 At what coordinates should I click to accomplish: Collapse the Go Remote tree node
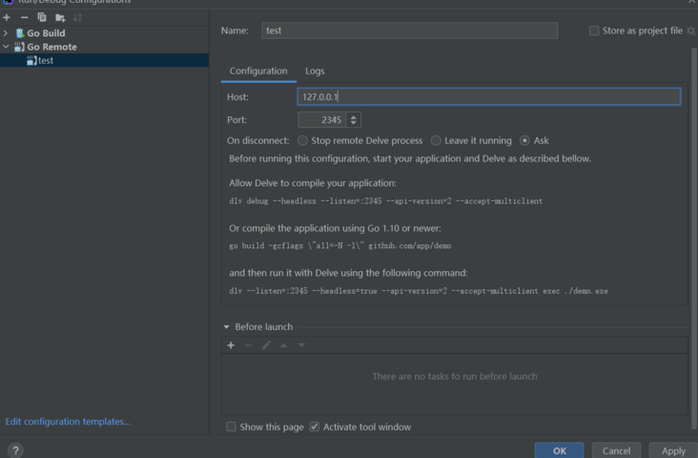click(x=6, y=47)
